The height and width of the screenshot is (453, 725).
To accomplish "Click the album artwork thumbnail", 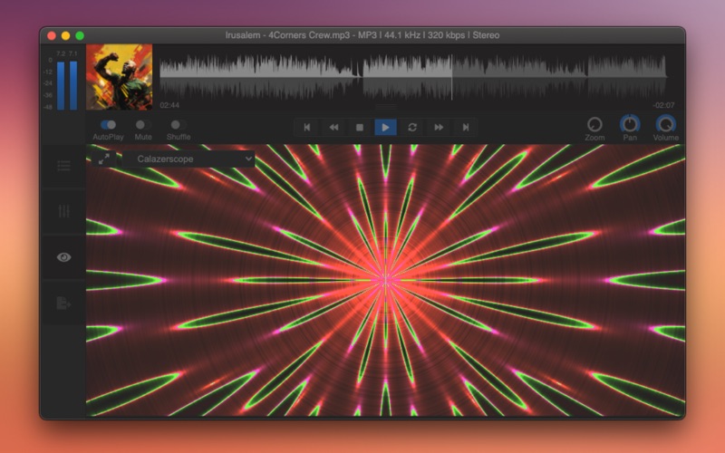I will (x=120, y=77).
